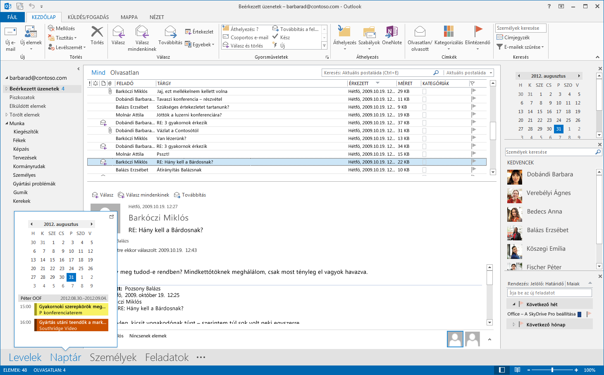Click the Send/Receive quick access icon
The height and width of the screenshot is (375, 604).
[x=19, y=6]
